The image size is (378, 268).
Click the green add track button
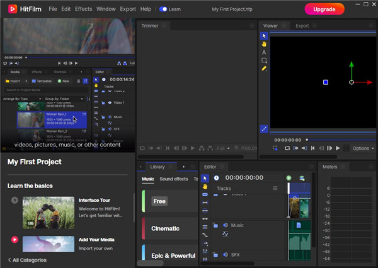point(289,178)
